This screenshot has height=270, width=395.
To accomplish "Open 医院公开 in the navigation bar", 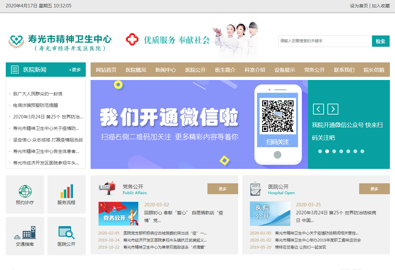I will click(195, 70).
